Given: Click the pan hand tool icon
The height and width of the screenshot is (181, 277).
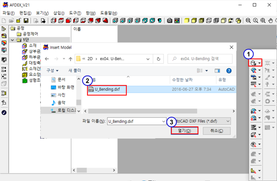Looking at the screenshot, I should click(x=270, y=21).
